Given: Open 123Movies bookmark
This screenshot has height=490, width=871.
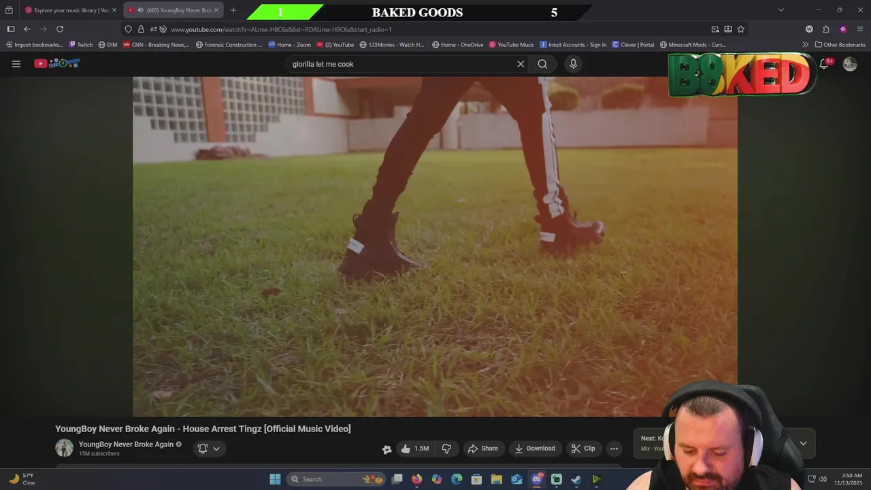Looking at the screenshot, I should click(x=392, y=45).
